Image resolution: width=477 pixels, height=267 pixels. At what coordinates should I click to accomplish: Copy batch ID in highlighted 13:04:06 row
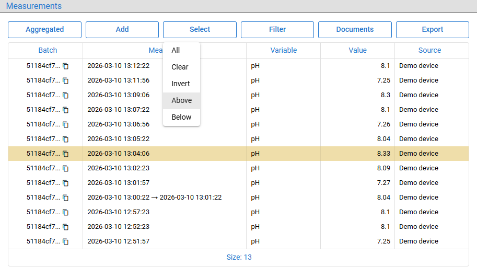[65, 154]
